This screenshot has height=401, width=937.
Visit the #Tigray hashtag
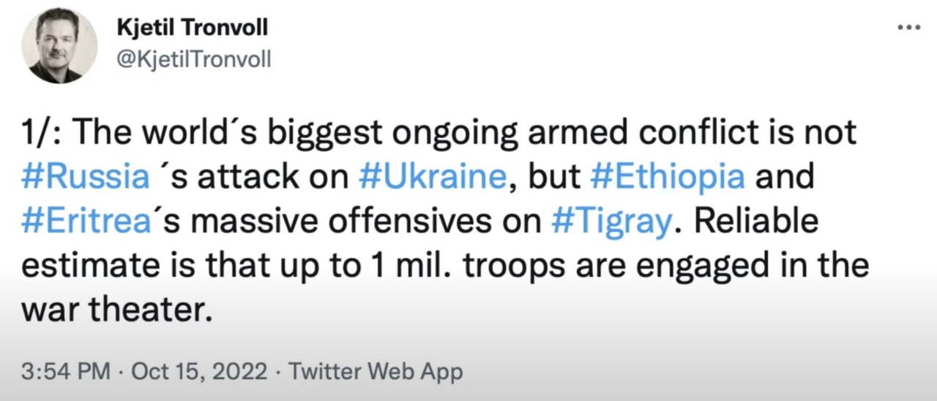click(610, 222)
